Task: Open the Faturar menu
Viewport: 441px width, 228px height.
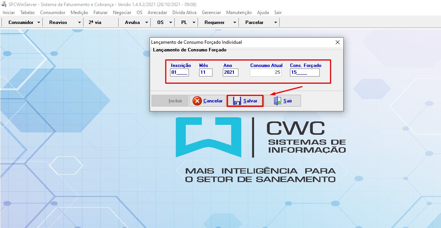Action: point(100,13)
